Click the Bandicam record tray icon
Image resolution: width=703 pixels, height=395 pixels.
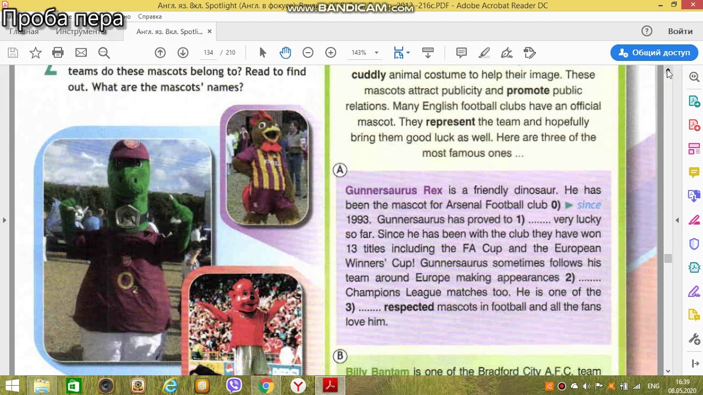click(562, 386)
